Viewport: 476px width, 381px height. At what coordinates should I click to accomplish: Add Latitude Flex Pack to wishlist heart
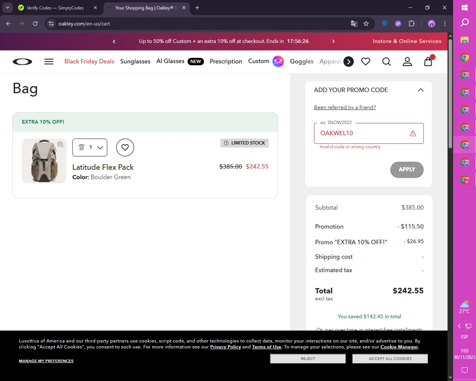tap(125, 147)
